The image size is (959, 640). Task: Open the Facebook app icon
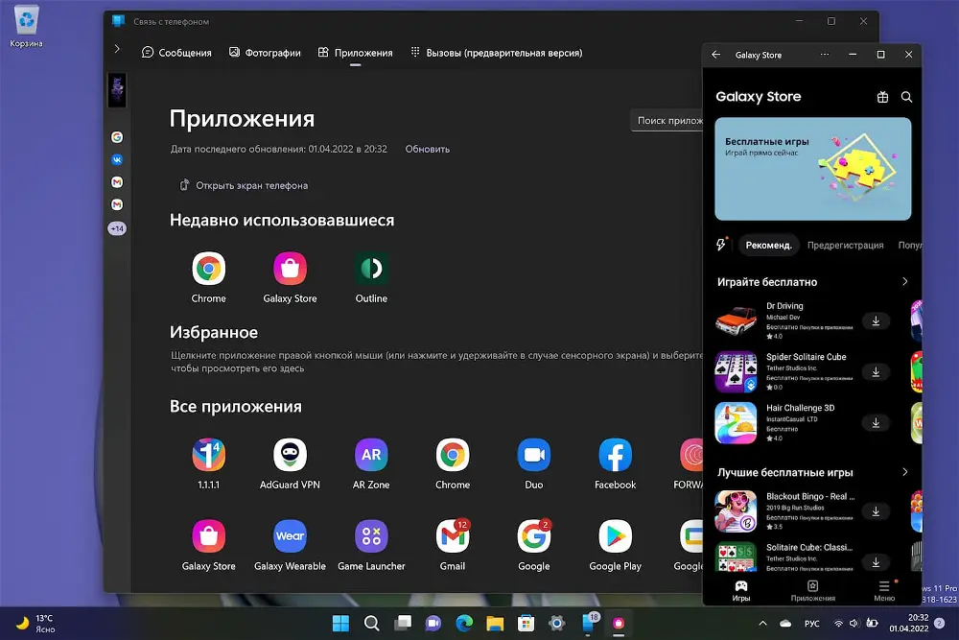point(615,456)
